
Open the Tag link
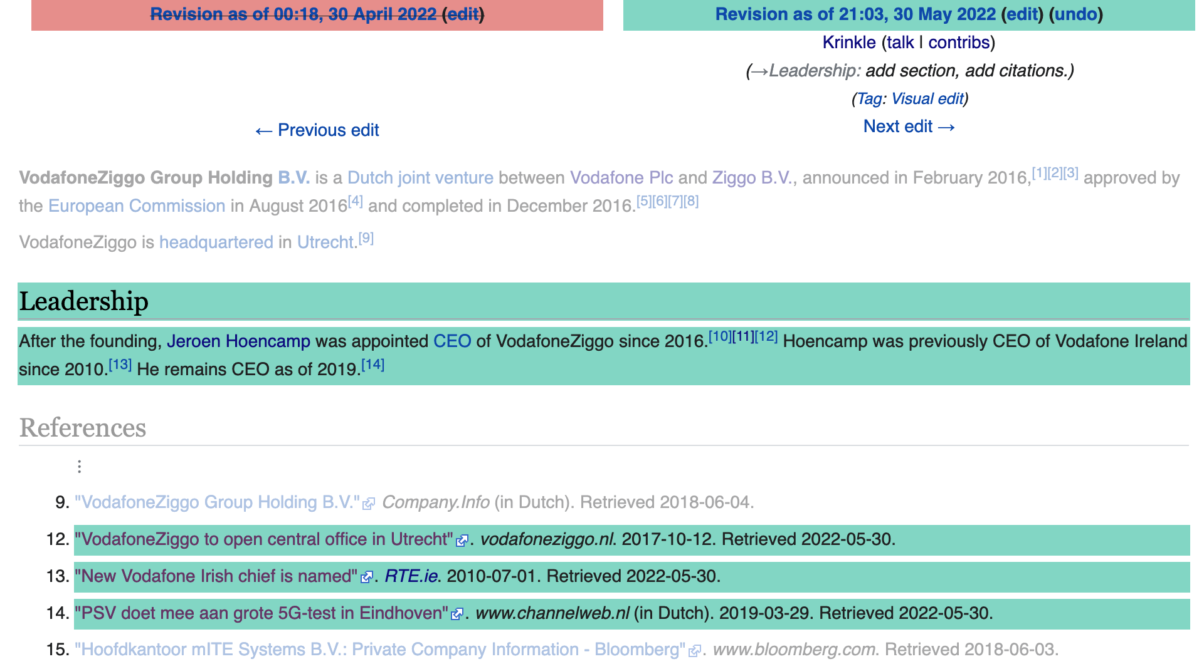click(869, 98)
